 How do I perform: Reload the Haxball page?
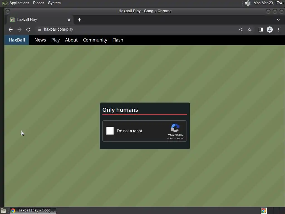28,30
